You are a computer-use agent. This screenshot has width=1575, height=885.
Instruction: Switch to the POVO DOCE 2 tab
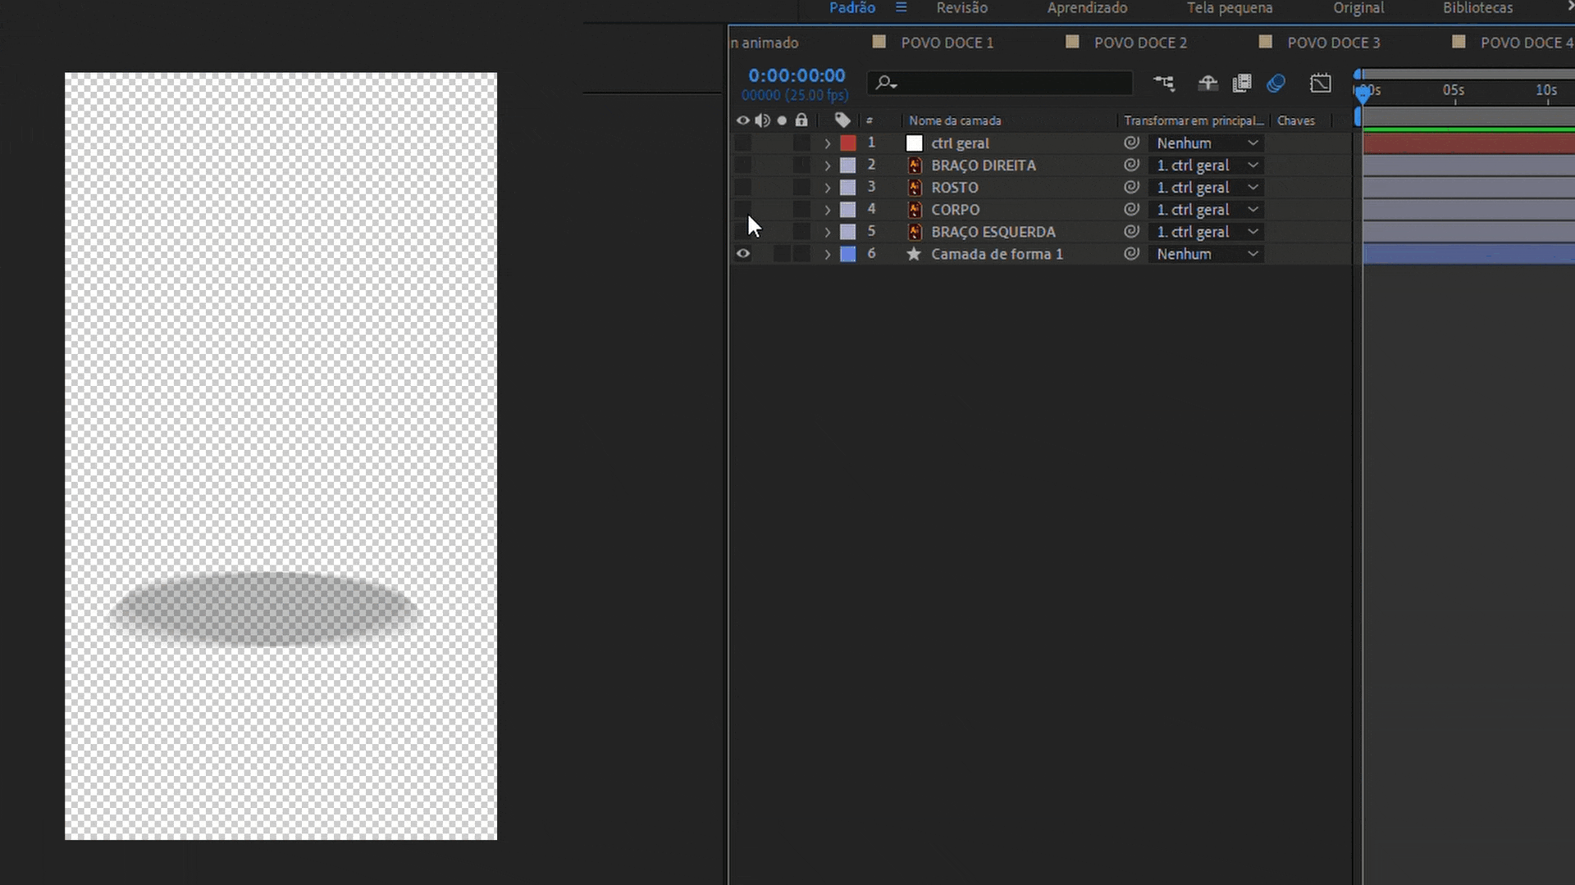[1139, 43]
